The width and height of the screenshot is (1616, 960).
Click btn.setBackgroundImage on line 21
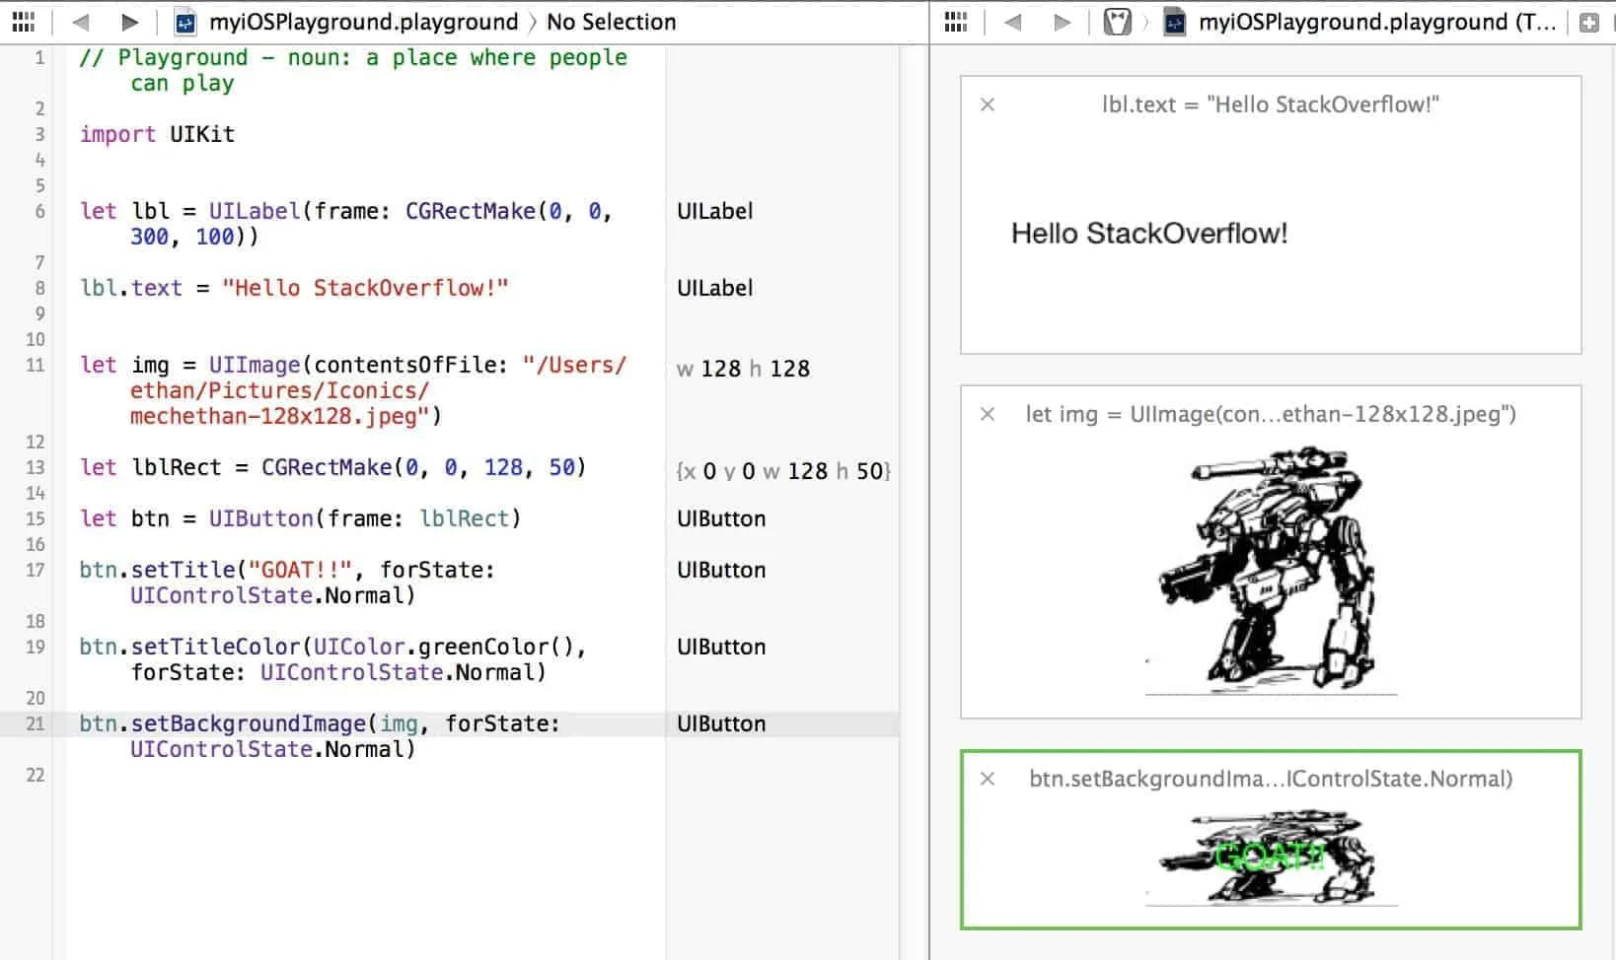pyautogui.click(x=222, y=723)
